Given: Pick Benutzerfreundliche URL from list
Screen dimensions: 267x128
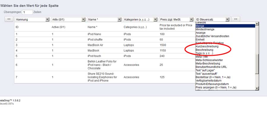Looking at the screenshot, I should pyautogui.click(x=225, y=67).
